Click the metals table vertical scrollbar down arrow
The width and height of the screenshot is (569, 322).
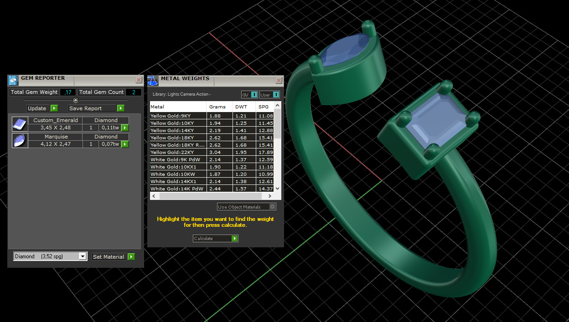pos(278,188)
